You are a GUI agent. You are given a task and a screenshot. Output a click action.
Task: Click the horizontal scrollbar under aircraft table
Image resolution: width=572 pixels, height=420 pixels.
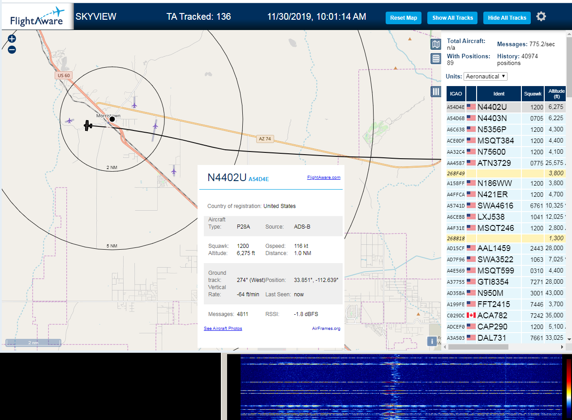click(x=478, y=347)
